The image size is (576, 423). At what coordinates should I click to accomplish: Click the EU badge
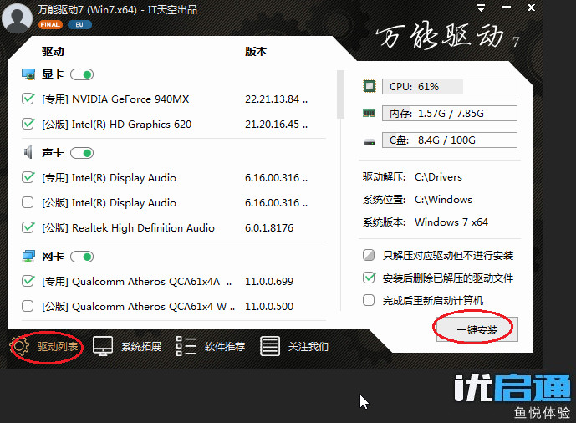tap(79, 24)
